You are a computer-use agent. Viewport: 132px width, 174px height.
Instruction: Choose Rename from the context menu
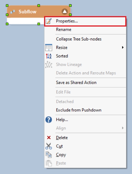[85, 29]
